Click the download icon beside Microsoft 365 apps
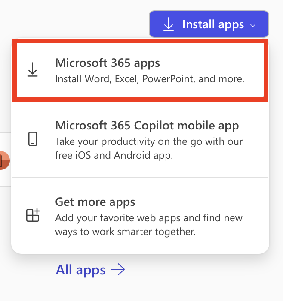 (33, 70)
